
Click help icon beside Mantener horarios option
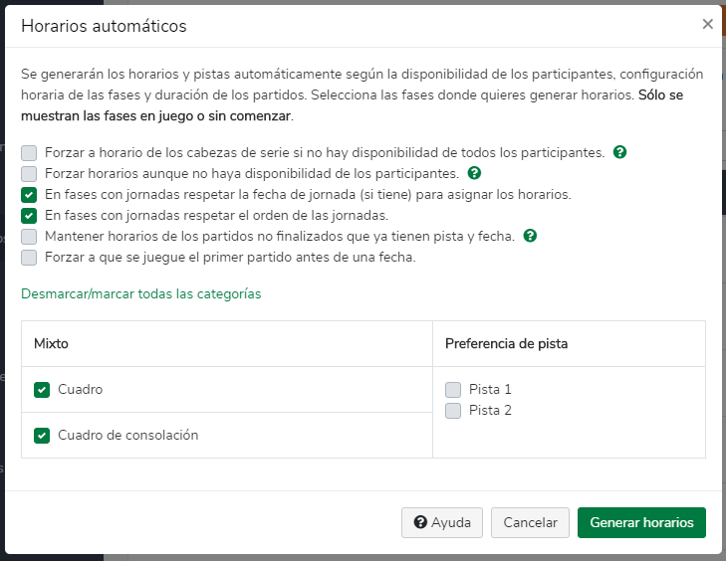click(x=530, y=236)
